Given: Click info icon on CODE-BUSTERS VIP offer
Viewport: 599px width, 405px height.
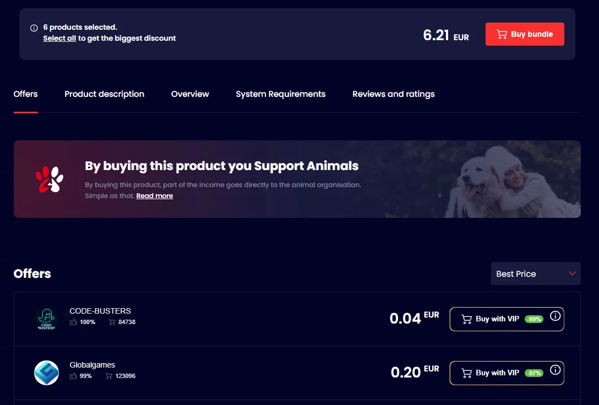Looking at the screenshot, I should click(555, 316).
